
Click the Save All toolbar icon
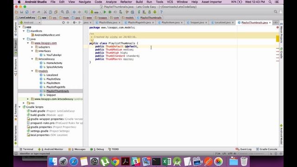(x=22, y=12)
